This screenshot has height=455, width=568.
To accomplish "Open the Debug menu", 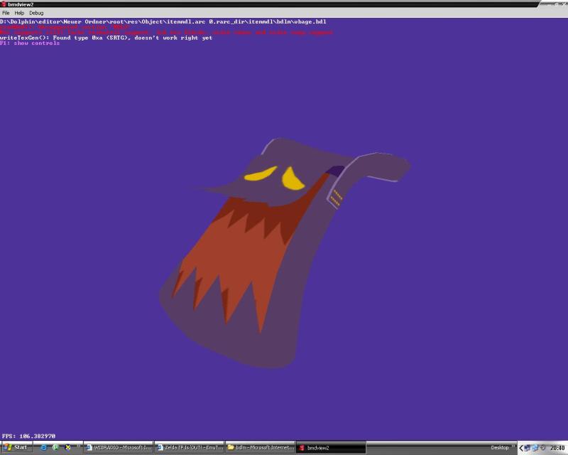I will 36,13.
